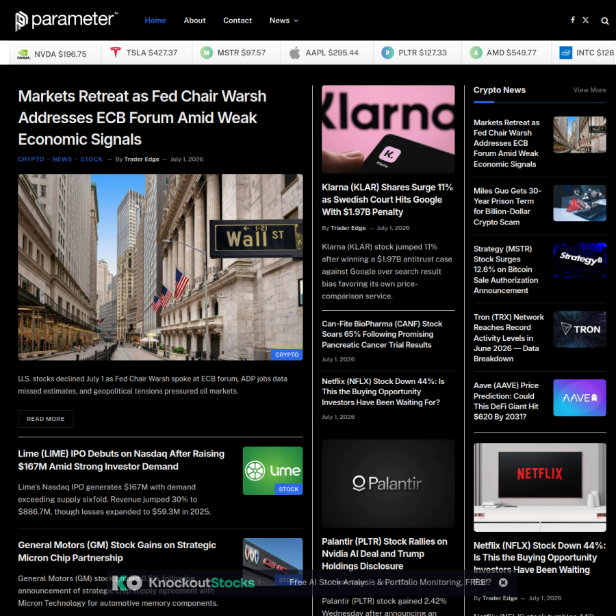
Task: Click the READ MORE button
Action: 46,419
